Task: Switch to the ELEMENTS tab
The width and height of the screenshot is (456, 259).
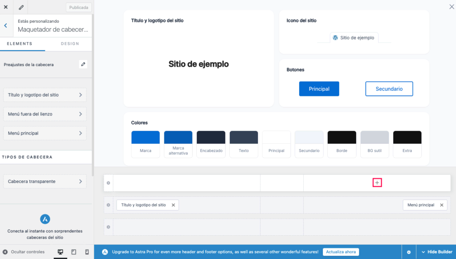Action: [20, 44]
